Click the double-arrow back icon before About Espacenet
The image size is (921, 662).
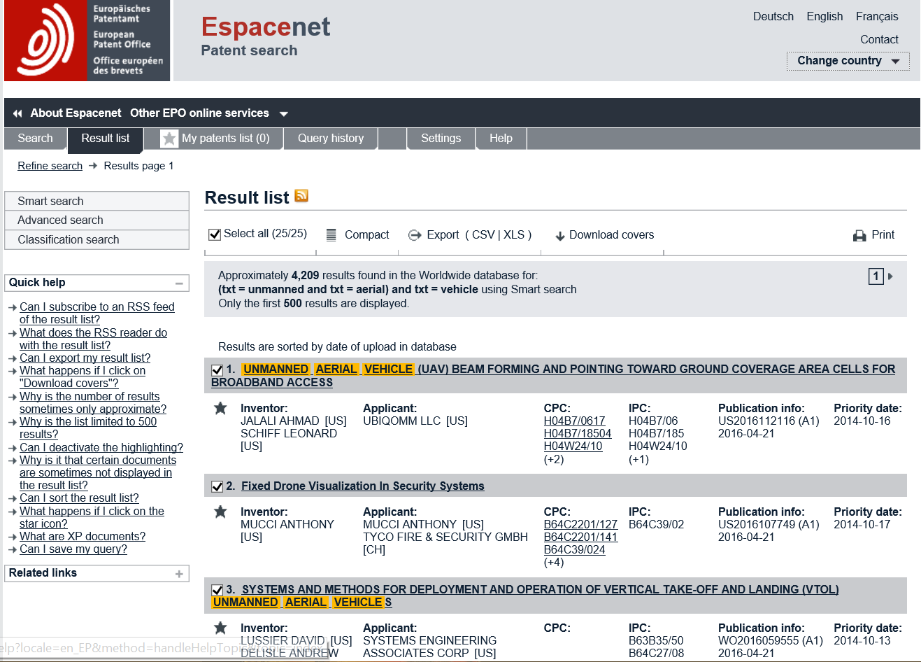(x=17, y=113)
